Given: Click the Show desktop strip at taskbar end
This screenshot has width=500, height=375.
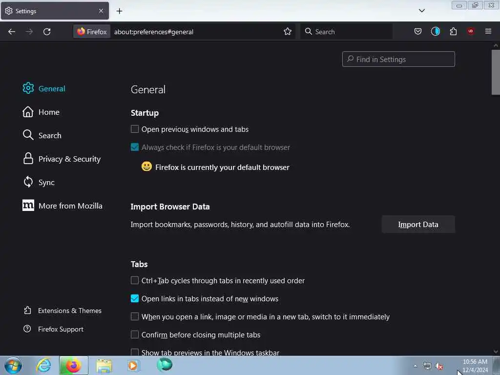Looking at the screenshot, I should pos(497,365).
